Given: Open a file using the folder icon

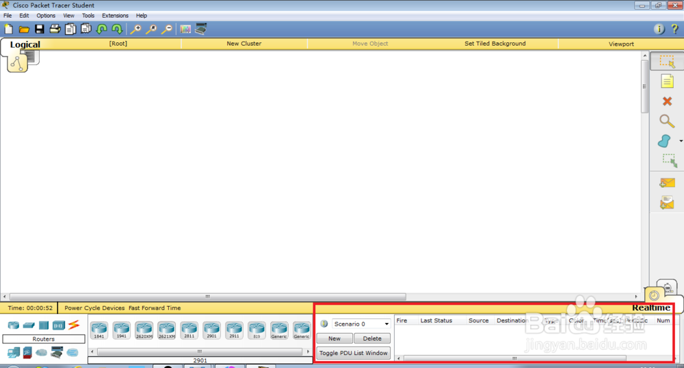Looking at the screenshot, I should (x=24, y=29).
